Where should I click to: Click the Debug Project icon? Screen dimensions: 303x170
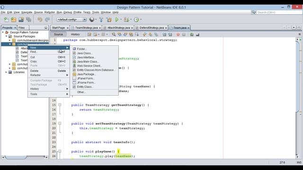[x=126, y=19]
